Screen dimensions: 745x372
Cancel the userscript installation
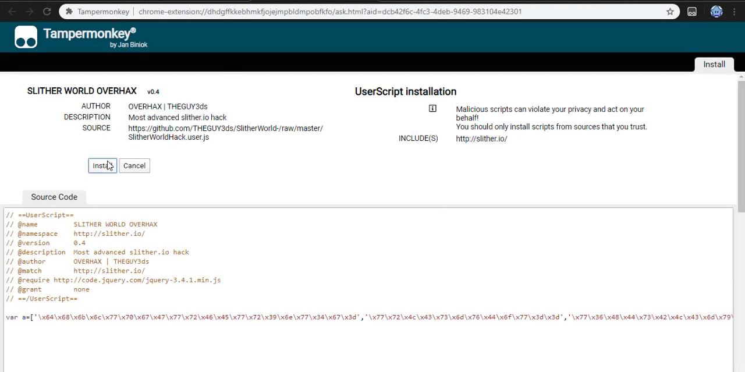point(134,166)
